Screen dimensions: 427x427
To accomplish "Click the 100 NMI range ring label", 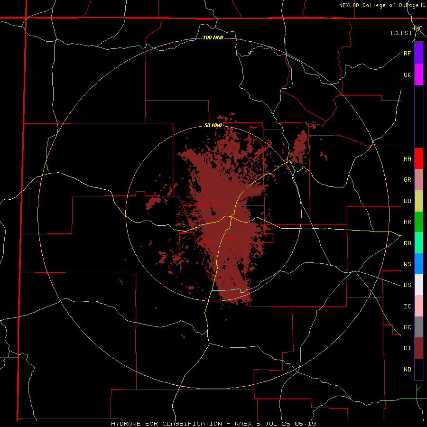I will 213,37.
